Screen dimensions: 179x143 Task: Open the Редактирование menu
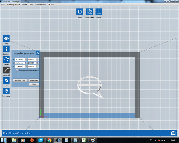pos(13,5)
